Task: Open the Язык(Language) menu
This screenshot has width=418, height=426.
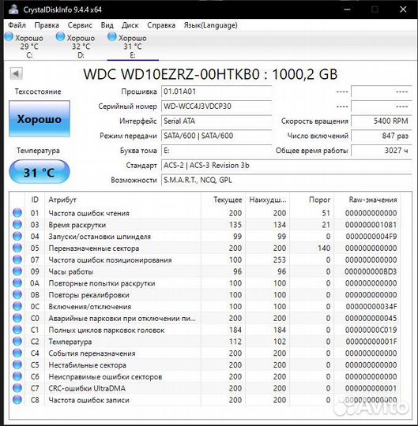Action: [211, 25]
